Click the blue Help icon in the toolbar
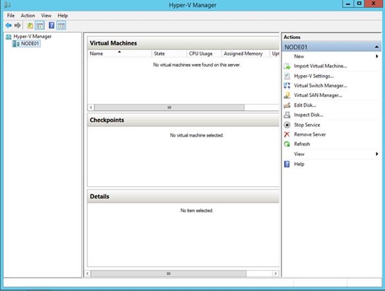Image resolution: width=385 pixels, height=291 pixels. point(50,25)
